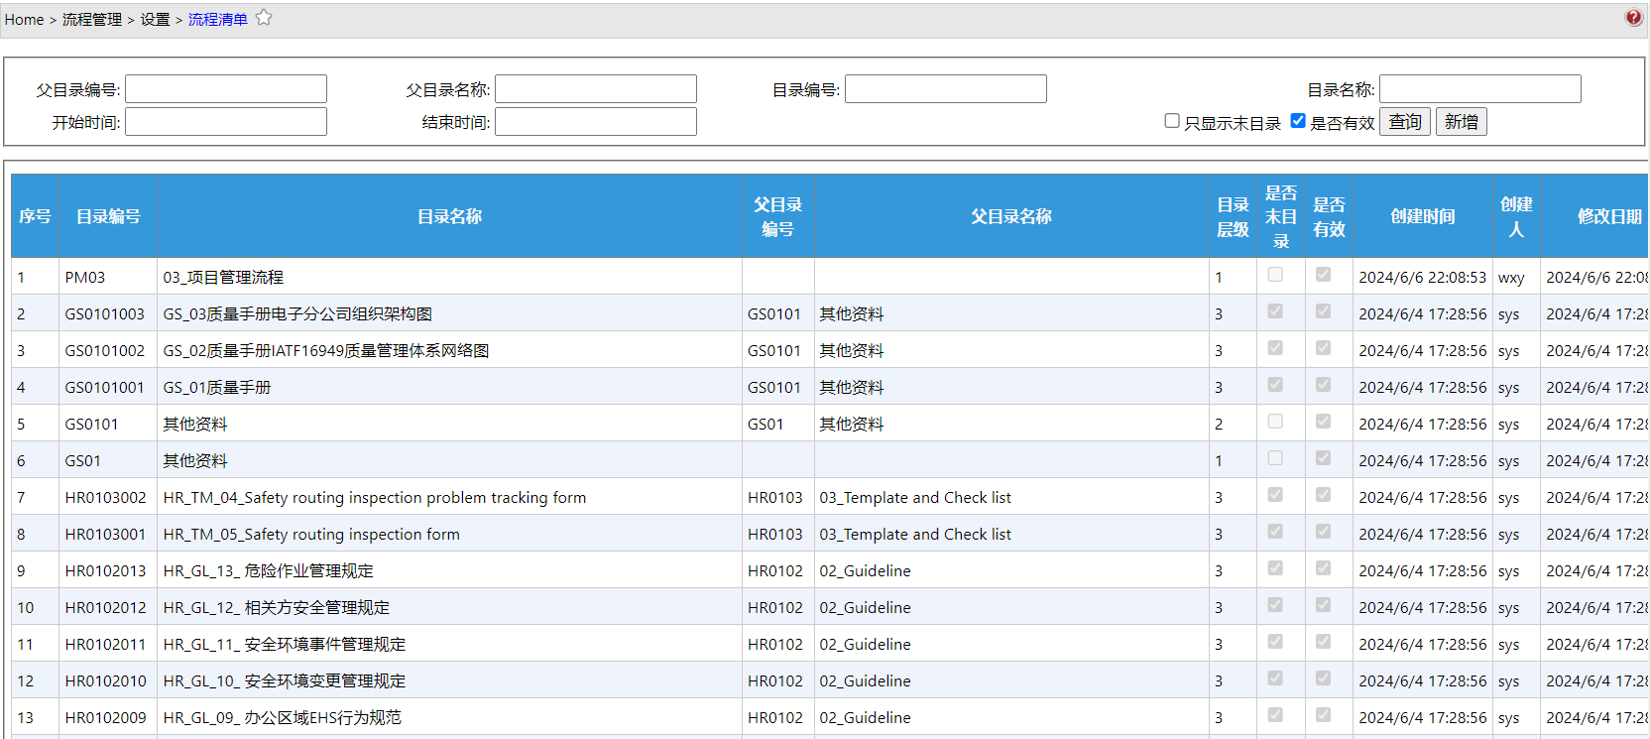Focus the 父目录编号 input field
The width and height of the screenshot is (1650, 739).
coord(226,89)
